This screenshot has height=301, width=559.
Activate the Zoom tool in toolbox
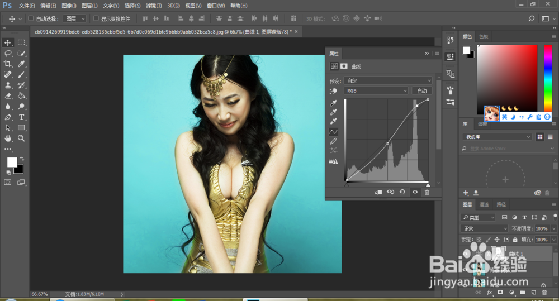tap(22, 138)
